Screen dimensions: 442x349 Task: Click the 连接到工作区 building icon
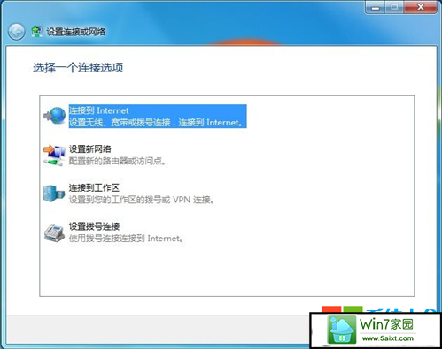[x=54, y=193]
